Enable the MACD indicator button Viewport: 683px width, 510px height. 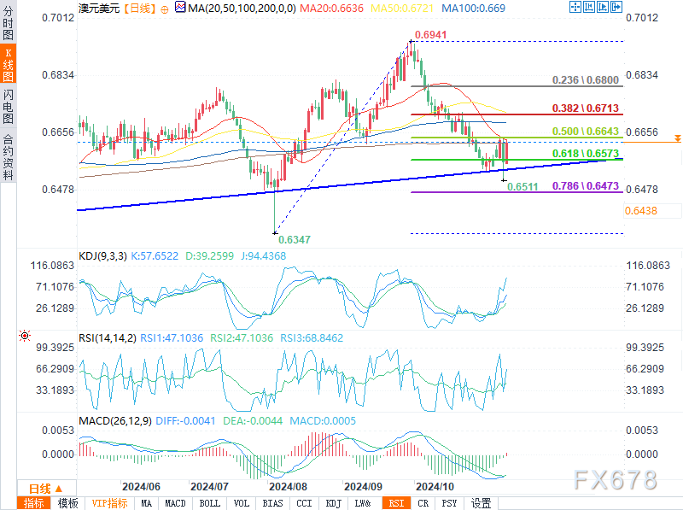click(176, 503)
